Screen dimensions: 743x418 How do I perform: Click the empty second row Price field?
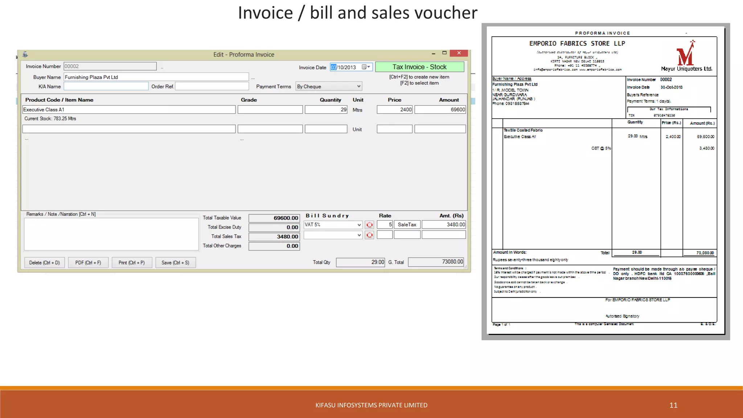(395, 129)
